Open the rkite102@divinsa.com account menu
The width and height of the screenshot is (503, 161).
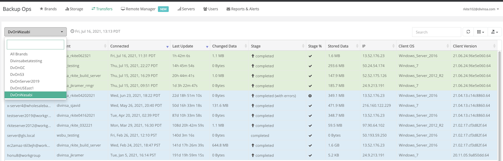(481, 9)
